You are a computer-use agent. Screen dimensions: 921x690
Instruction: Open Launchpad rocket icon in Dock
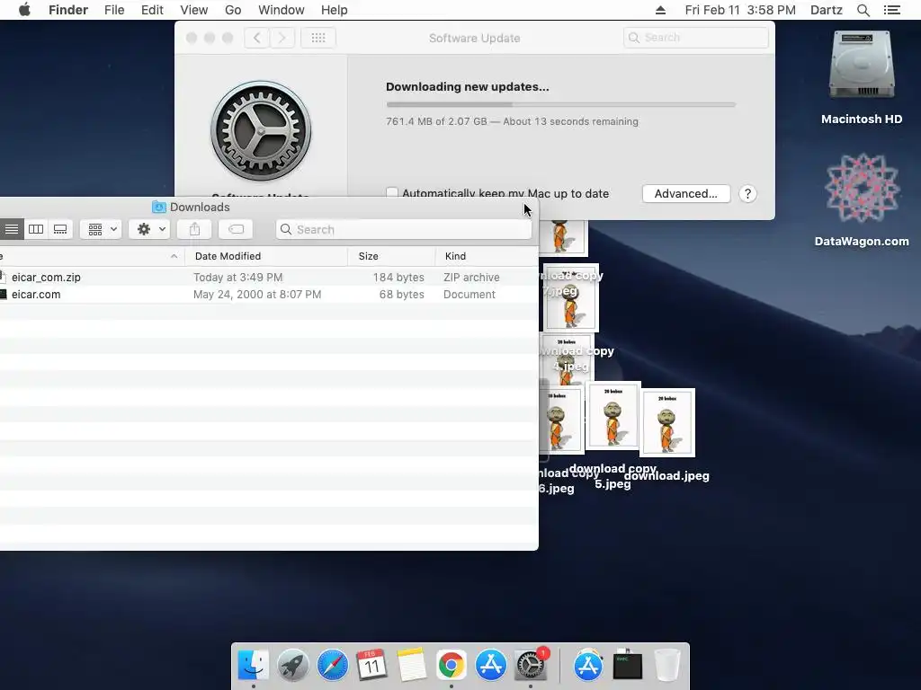pos(292,666)
